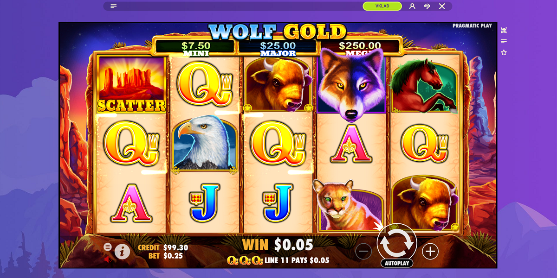557x278 pixels.
Task: Close the game with the X icon
Action: 442,6
